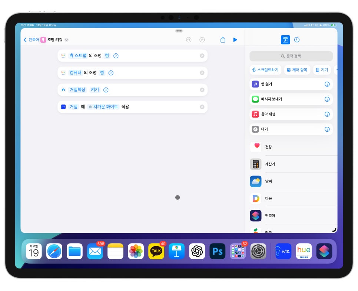This screenshot has height=291, width=358.
Task: Show info for 메시지 보내기
Action: click(x=327, y=99)
